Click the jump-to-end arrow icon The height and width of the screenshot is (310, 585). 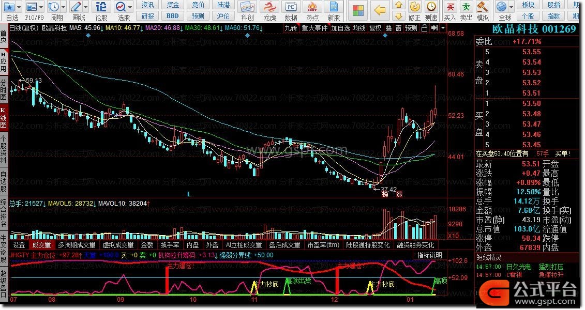pos(434,28)
